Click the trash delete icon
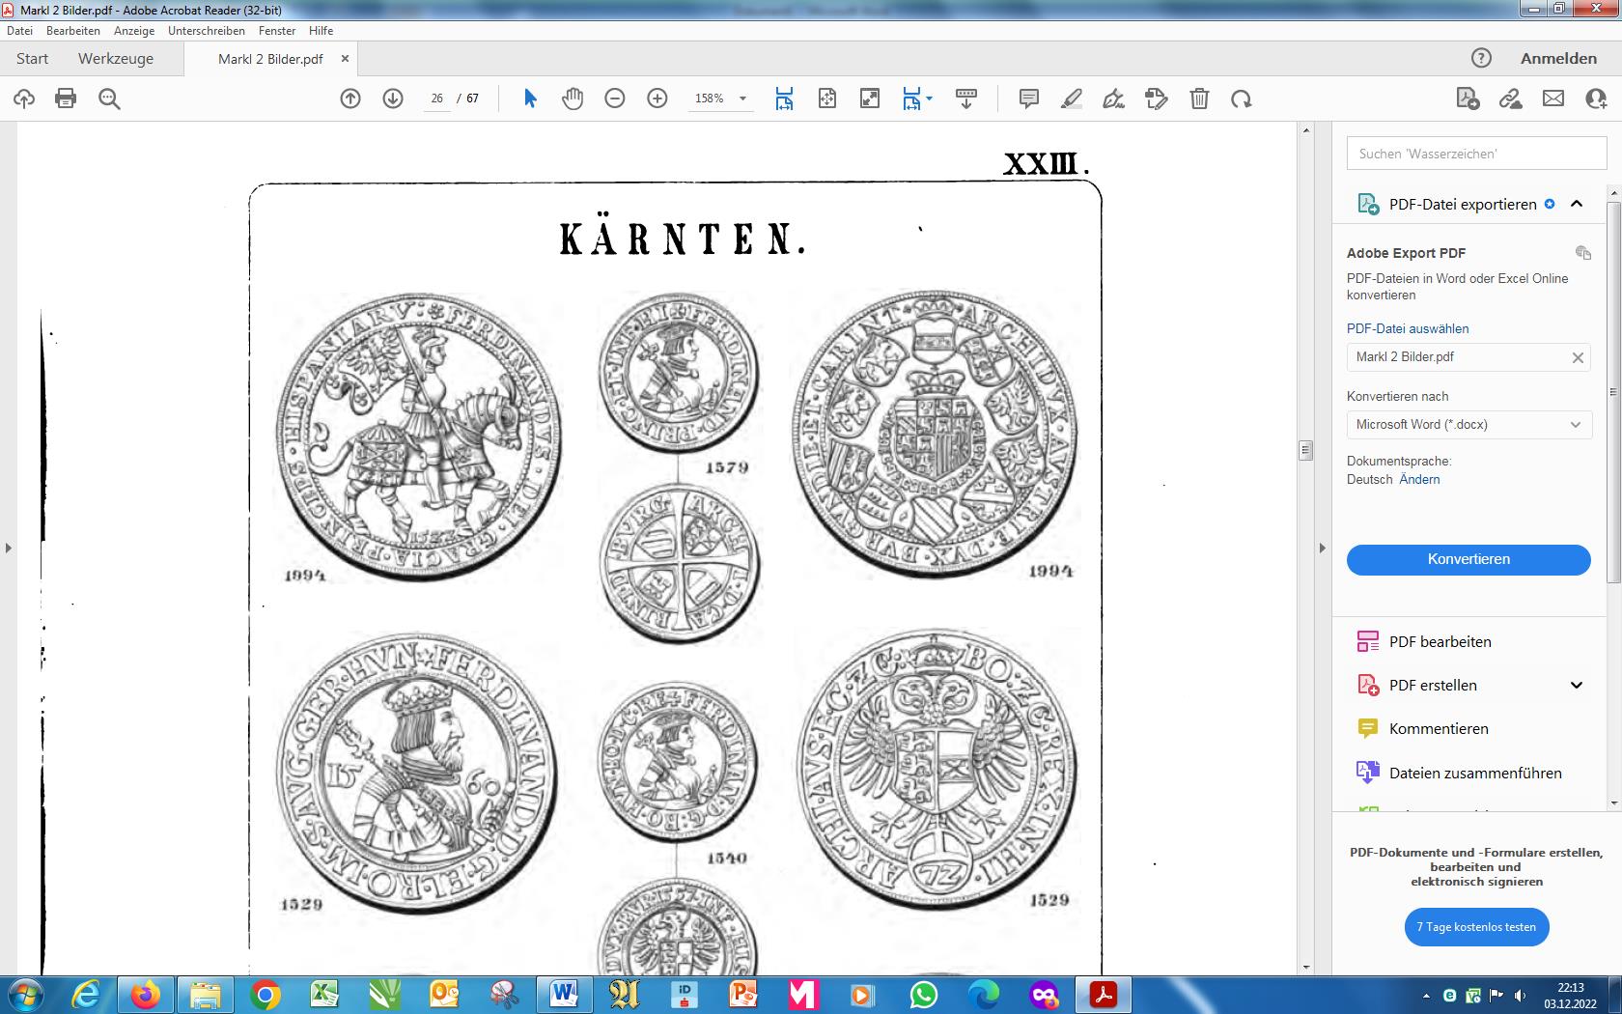Viewport: 1622px width, 1014px height. [1199, 99]
